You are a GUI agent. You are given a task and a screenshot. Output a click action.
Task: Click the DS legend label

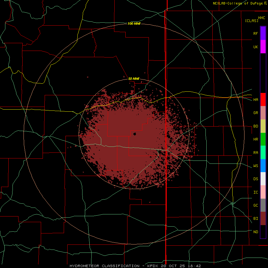(255, 179)
